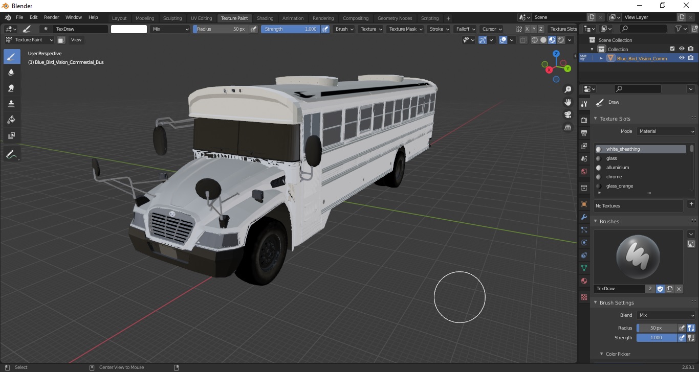Open the Object Data green mesh tab

tap(584, 268)
